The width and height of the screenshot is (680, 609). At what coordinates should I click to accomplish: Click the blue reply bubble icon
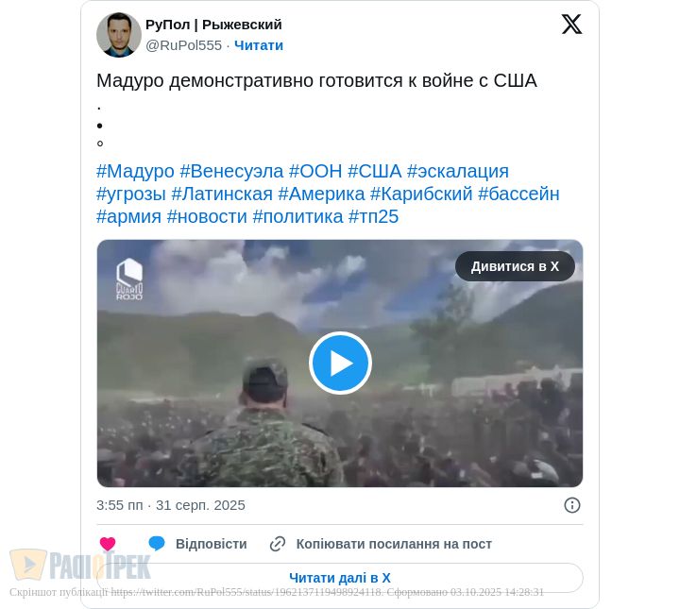pos(157,544)
